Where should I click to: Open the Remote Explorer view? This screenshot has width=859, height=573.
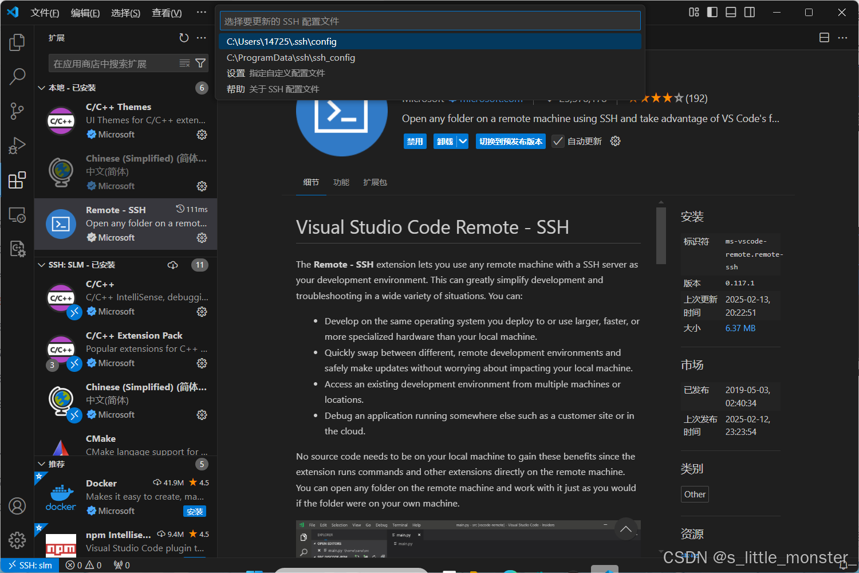[x=17, y=215]
